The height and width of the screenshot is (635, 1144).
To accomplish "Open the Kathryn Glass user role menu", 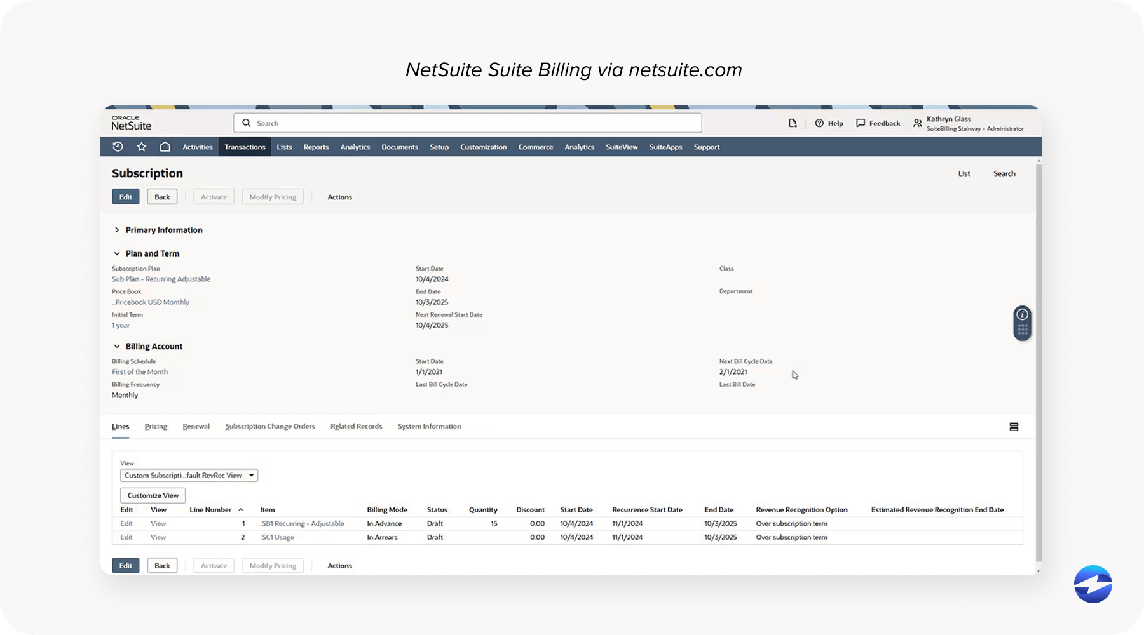I will (x=969, y=123).
